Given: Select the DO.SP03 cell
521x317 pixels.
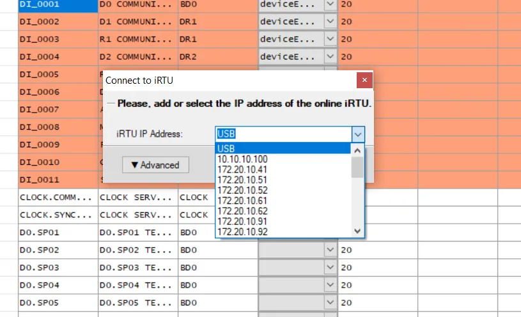Looking at the screenshot, I should coord(58,268).
